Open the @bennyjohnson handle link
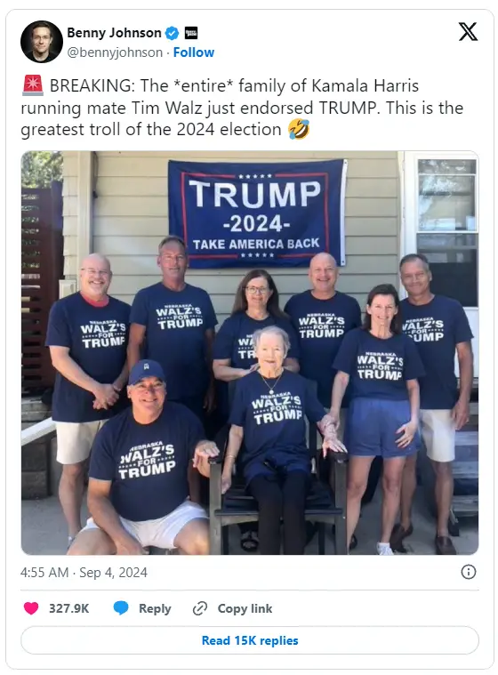The height and width of the screenshot is (675, 498). click(115, 52)
